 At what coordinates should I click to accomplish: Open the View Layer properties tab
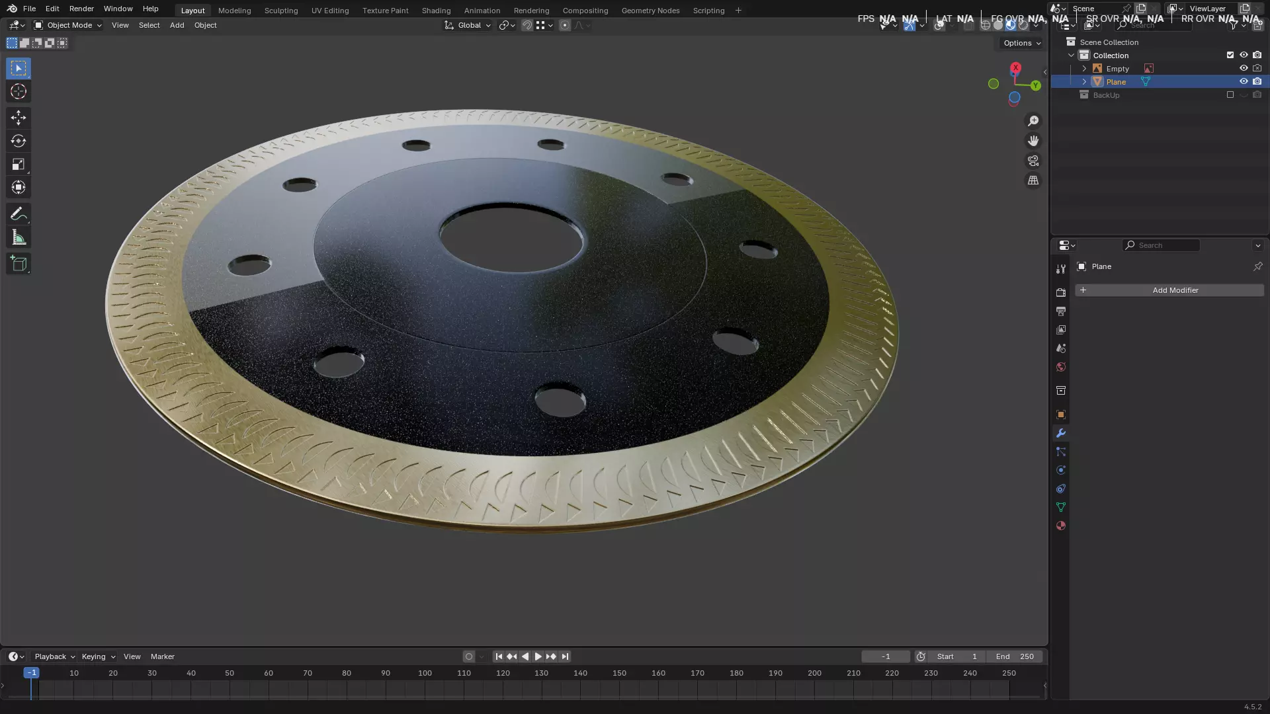(x=1061, y=329)
